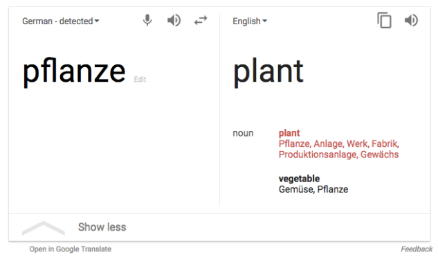Click the Gemüse back-translation
Screen dimensions: 438x257
(297, 189)
